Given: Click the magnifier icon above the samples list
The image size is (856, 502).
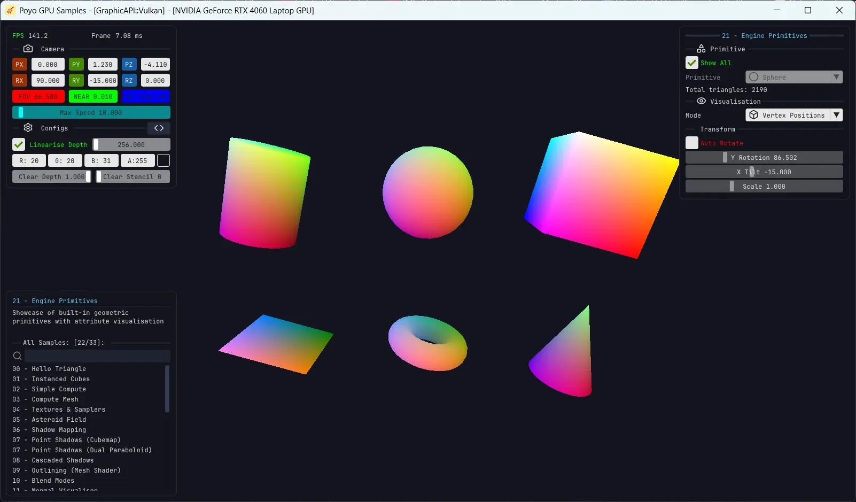Looking at the screenshot, I should (x=17, y=356).
